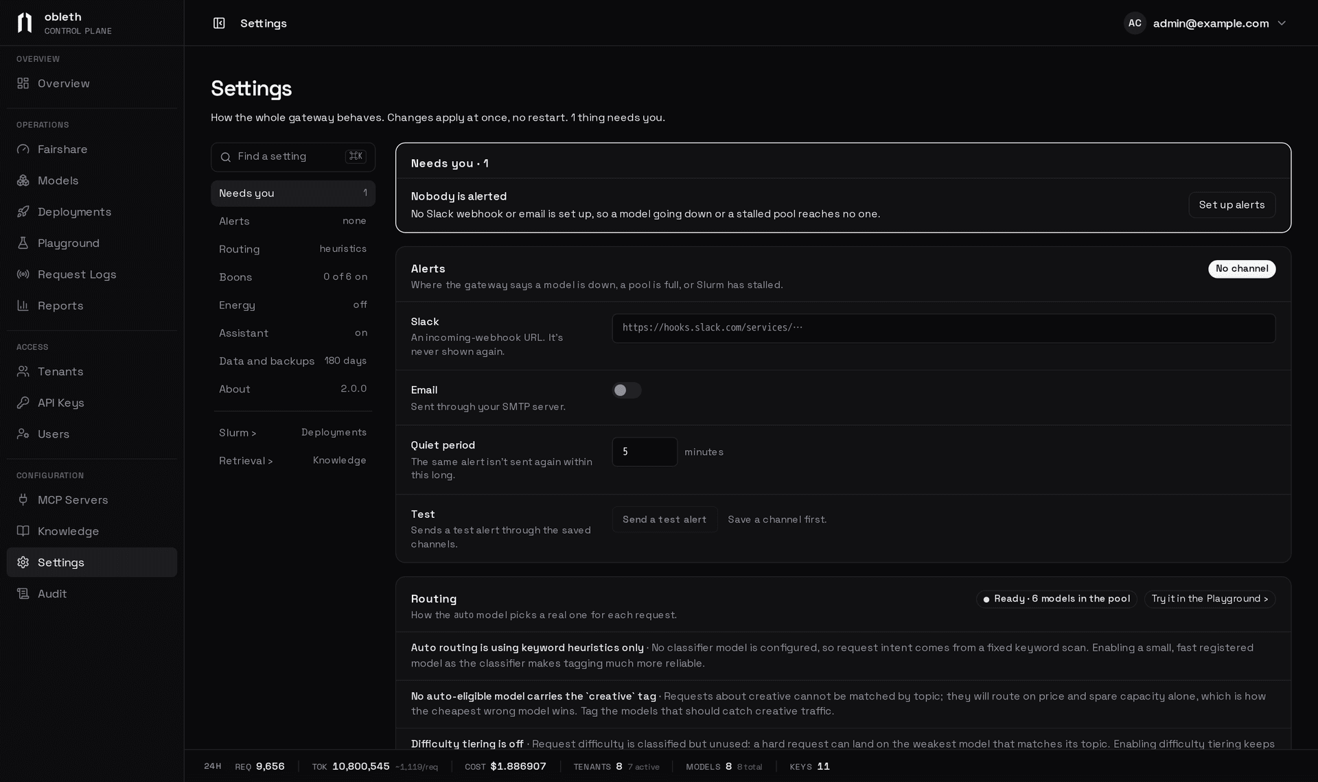Jump to the About section
1318x782 pixels.
coord(293,389)
